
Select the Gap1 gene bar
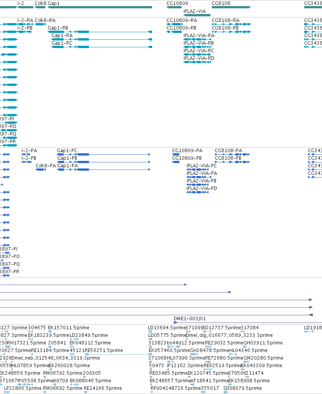coord(100,7)
